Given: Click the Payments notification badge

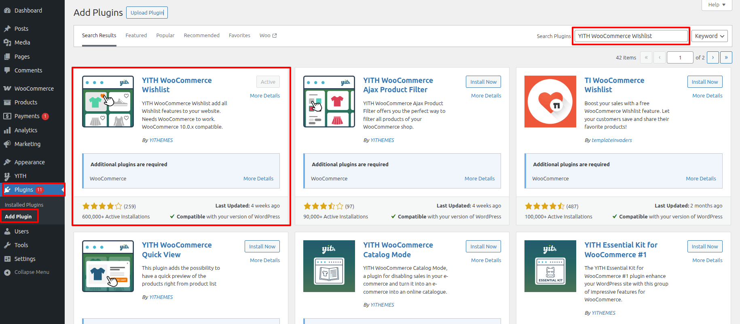Looking at the screenshot, I should click(x=45, y=116).
